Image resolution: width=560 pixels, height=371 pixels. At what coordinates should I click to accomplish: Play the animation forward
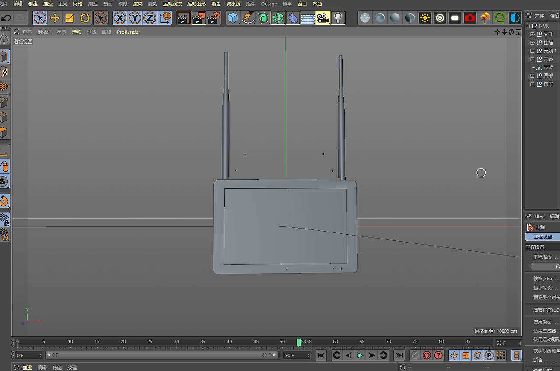(x=360, y=355)
